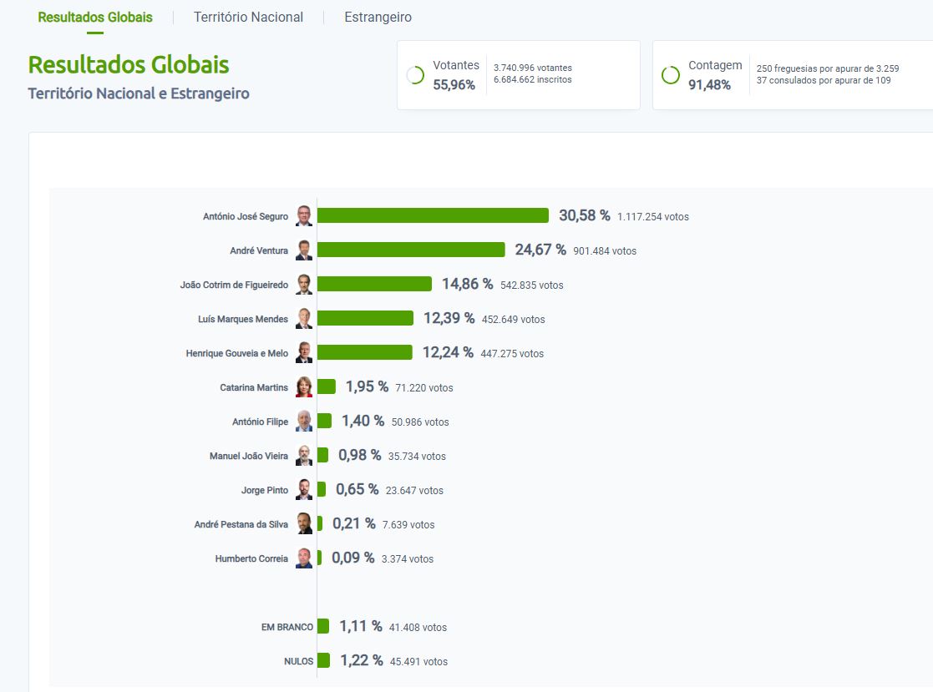Click Manuel João Vieira's portrait
Image resolution: width=933 pixels, height=692 pixels.
pyautogui.click(x=304, y=456)
